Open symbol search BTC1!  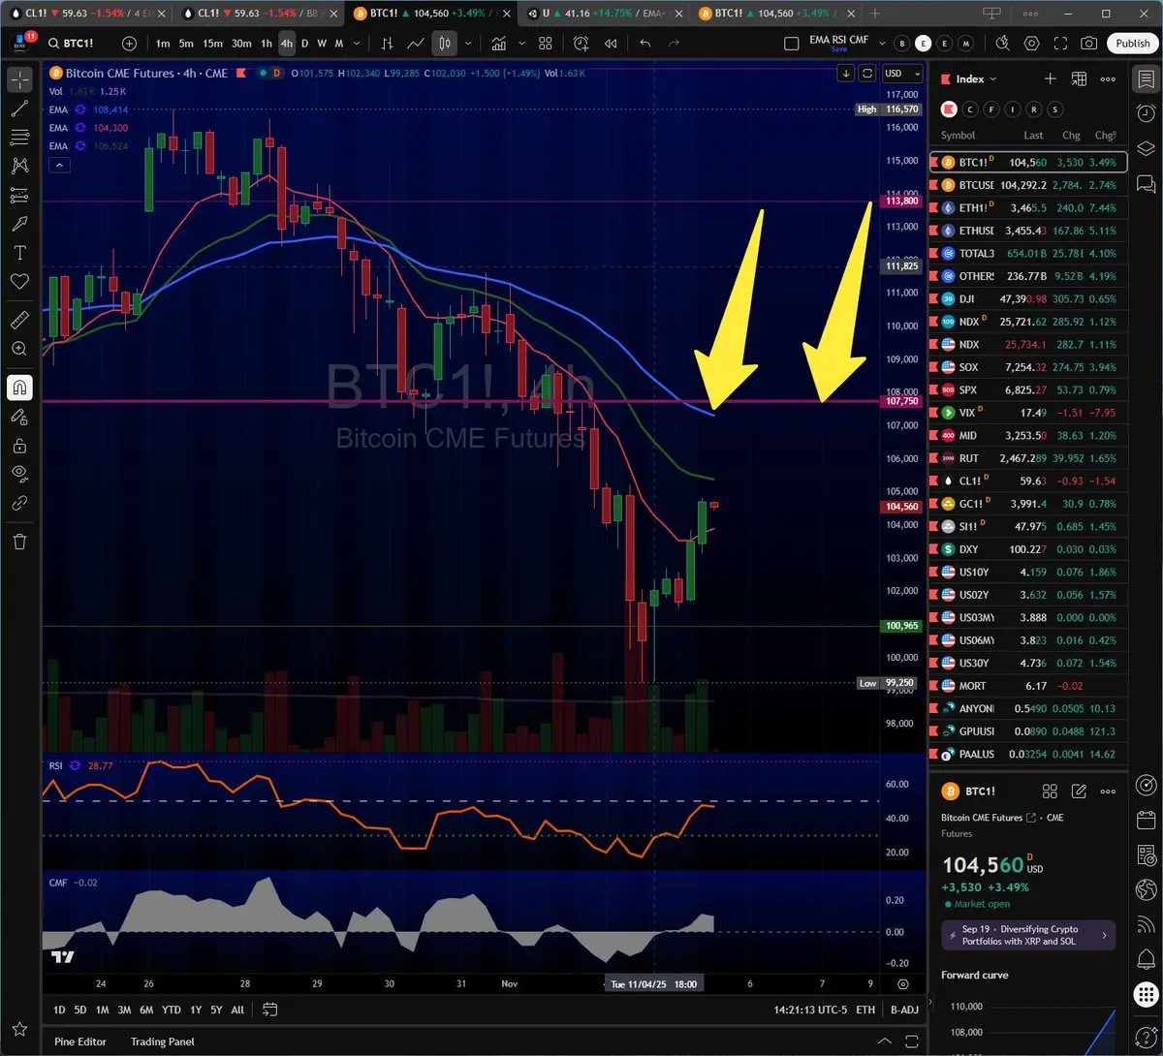[x=72, y=44]
